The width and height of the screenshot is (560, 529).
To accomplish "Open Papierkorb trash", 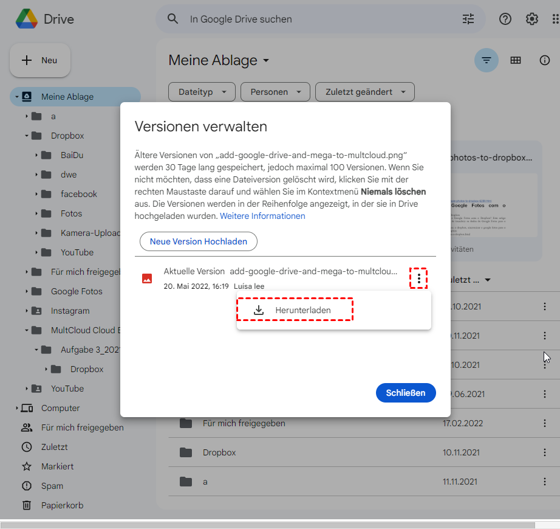I will click(x=62, y=505).
